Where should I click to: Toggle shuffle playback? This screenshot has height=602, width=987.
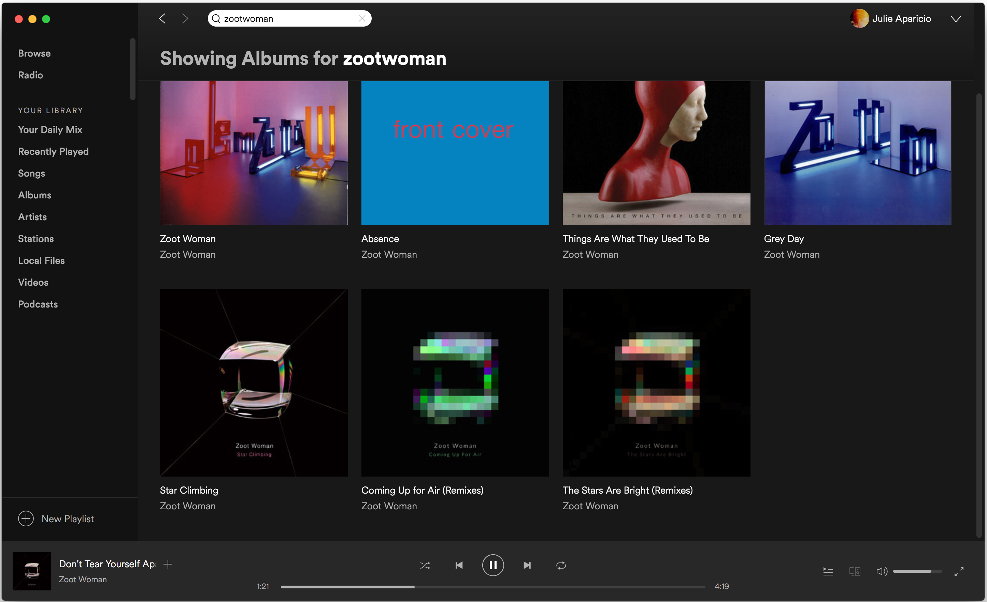tap(425, 565)
